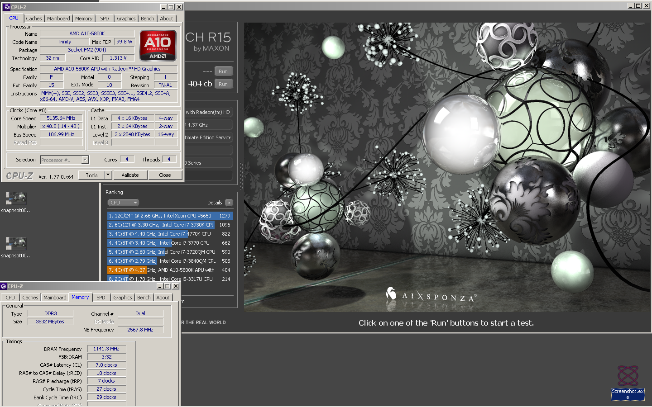Open Bench tab in bottom CPU-Z window
Image resolution: width=652 pixels, height=407 pixels.
[x=144, y=298]
